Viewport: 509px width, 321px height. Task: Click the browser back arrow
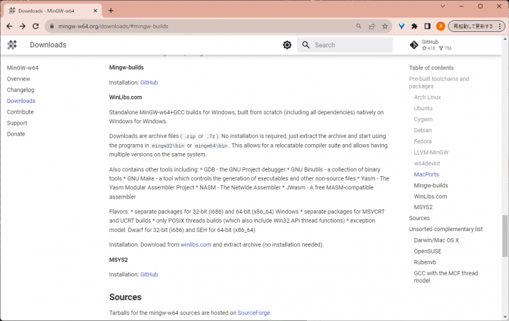[x=9, y=26]
